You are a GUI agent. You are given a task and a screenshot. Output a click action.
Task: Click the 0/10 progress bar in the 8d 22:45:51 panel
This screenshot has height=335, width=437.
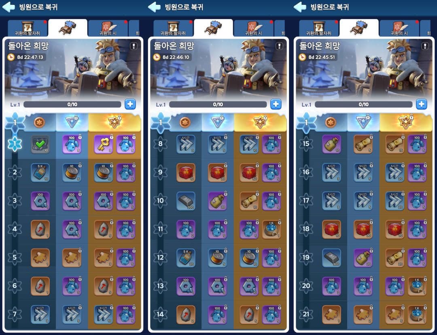[363, 105]
